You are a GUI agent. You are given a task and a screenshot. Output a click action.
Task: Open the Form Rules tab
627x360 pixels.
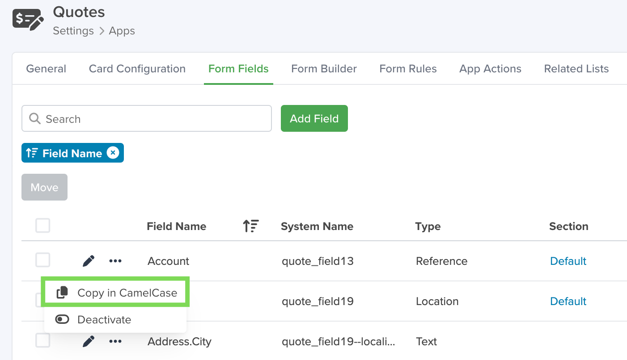click(408, 69)
